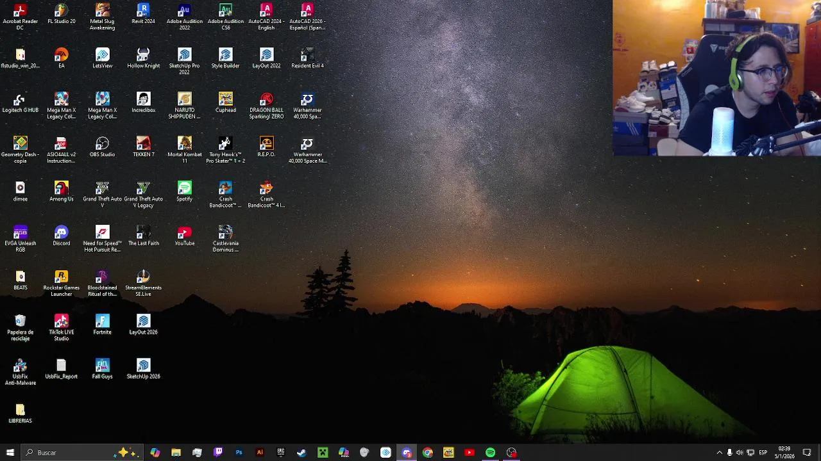This screenshot has height=461, width=821.
Task: Select the UsbFix_Report text file
Action: [61, 369]
